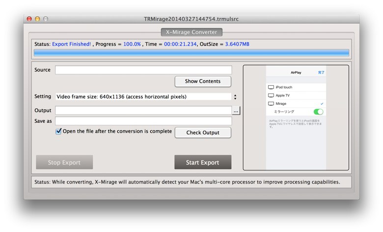Click the 00:00:21.234 time value

180,44
